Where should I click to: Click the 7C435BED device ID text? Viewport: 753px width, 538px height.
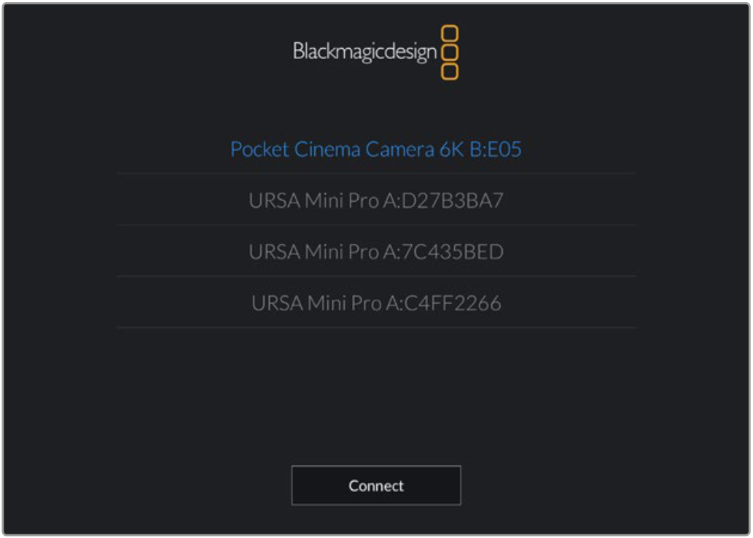tap(449, 252)
